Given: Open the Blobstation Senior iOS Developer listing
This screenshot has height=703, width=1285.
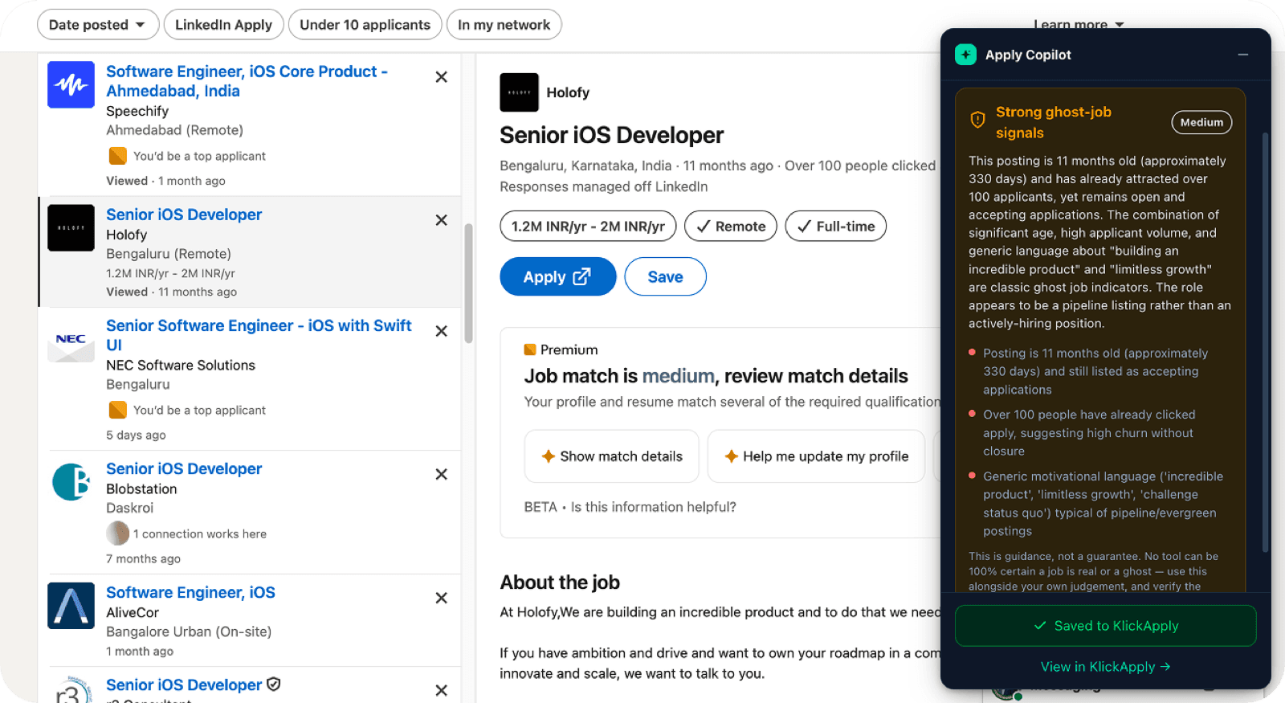Looking at the screenshot, I should 184,468.
